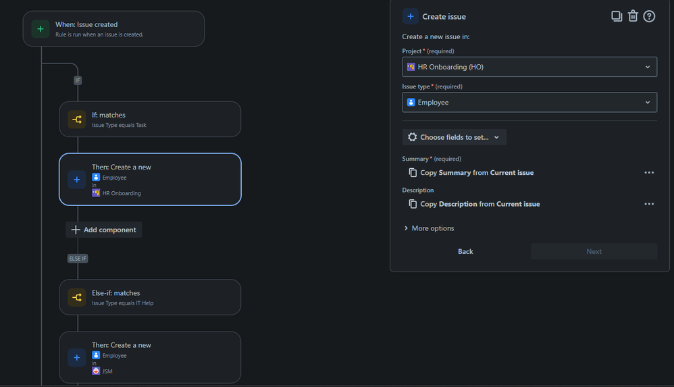Click the HR Onboarding project icon in the action card
This screenshot has width=674, height=387.
pyautogui.click(x=96, y=193)
